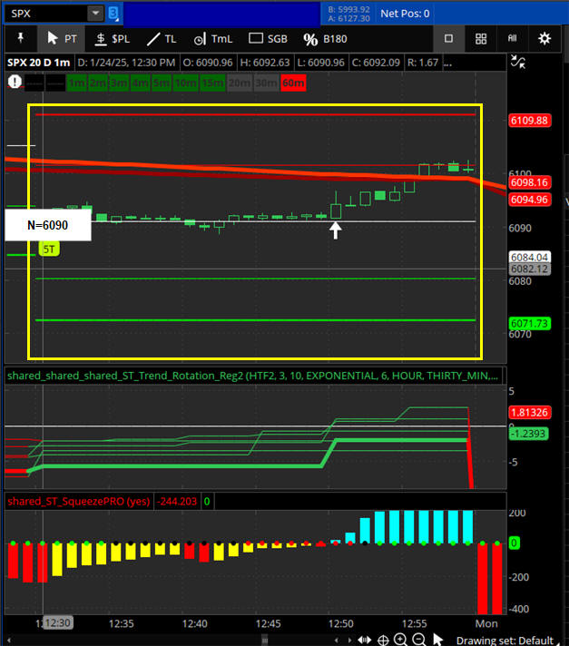Click the ellipsis after R: 1.67
The height and width of the screenshot is (646, 569).
click(x=448, y=63)
